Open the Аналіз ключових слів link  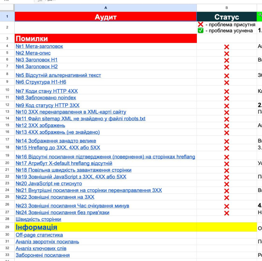(x=41, y=248)
